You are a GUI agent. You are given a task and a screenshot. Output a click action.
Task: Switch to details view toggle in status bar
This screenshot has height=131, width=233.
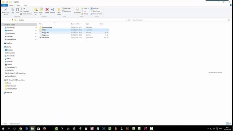[x=227, y=124]
